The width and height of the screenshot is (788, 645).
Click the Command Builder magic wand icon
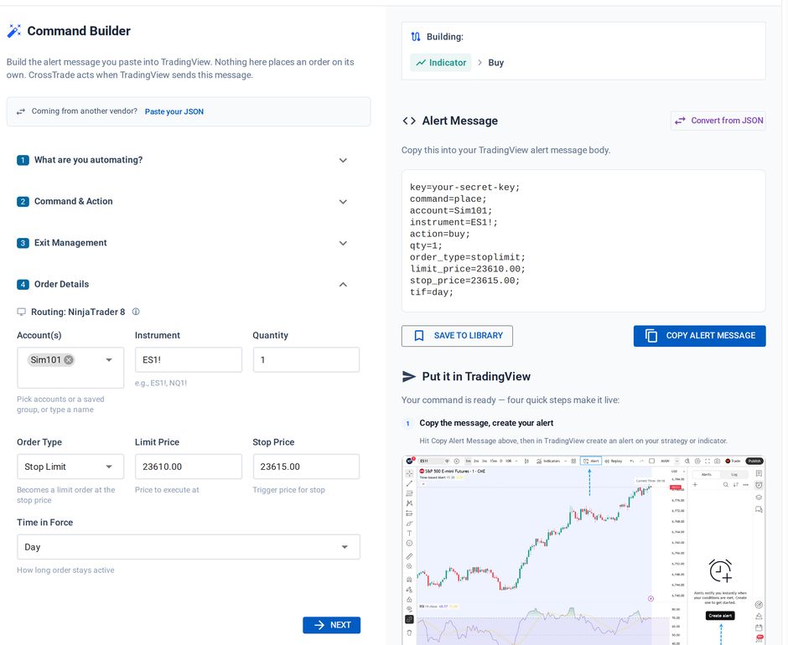(14, 31)
